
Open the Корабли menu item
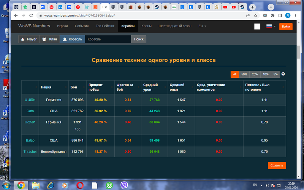click(x=128, y=26)
